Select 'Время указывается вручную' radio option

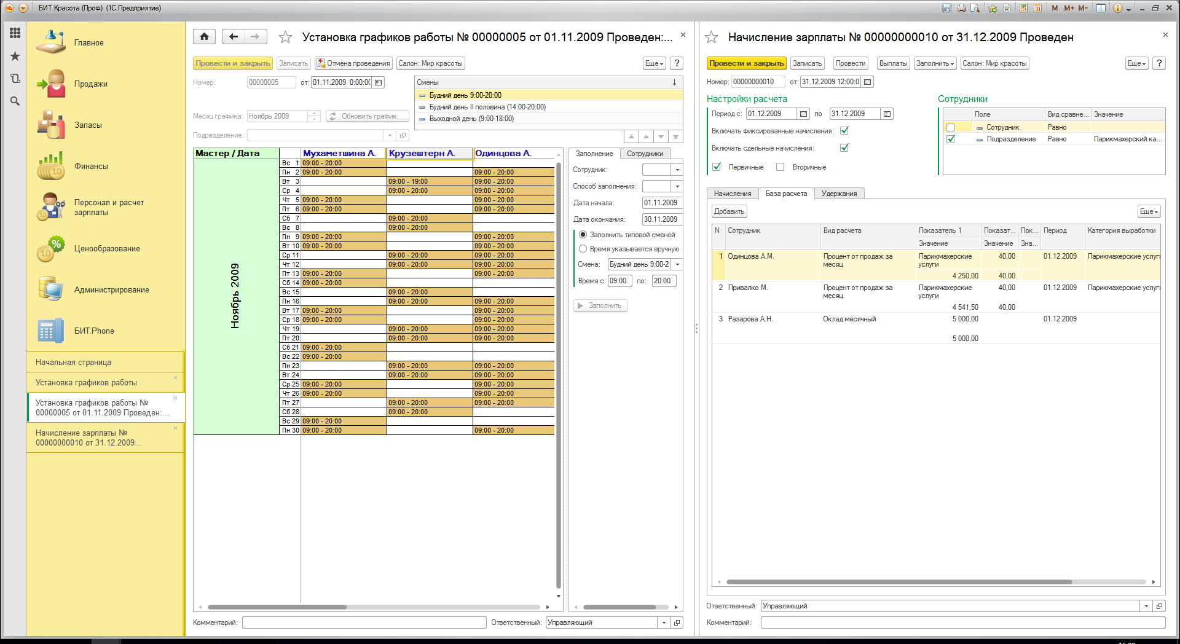coord(583,249)
